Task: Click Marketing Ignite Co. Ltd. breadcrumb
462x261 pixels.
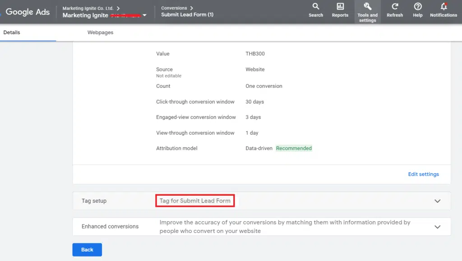Action: [x=88, y=8]
